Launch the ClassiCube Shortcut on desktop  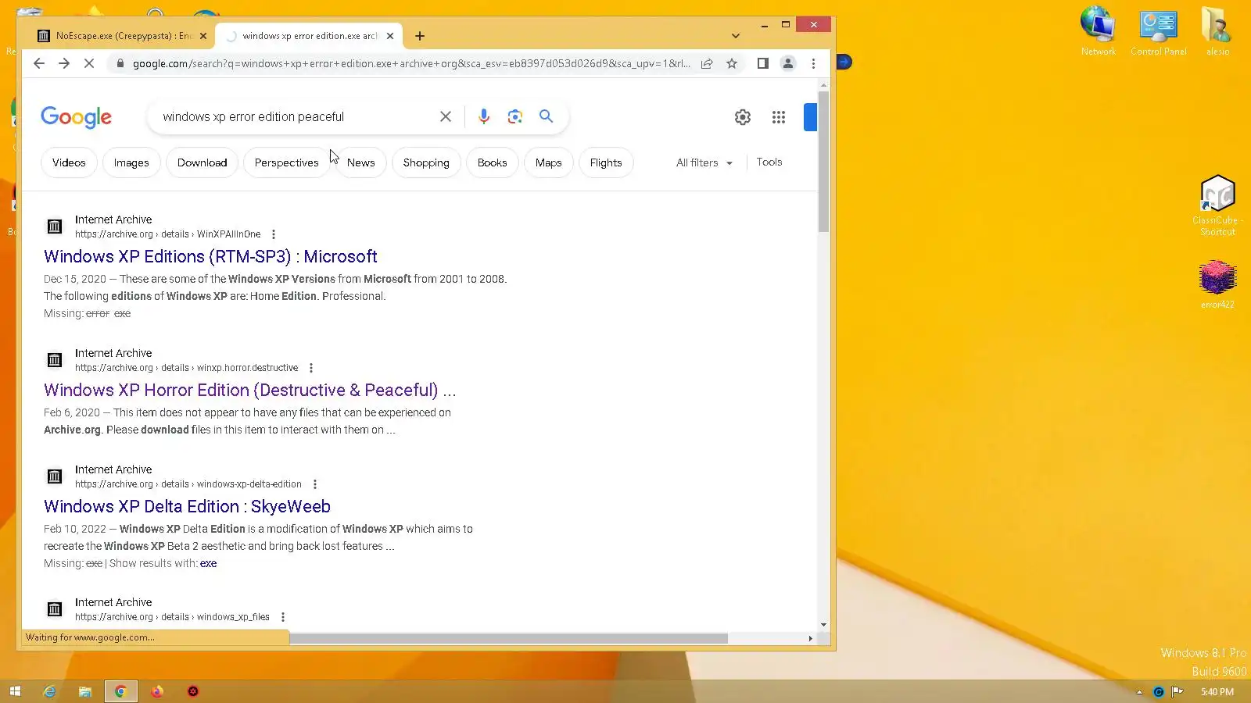(x=1217, y=205)
